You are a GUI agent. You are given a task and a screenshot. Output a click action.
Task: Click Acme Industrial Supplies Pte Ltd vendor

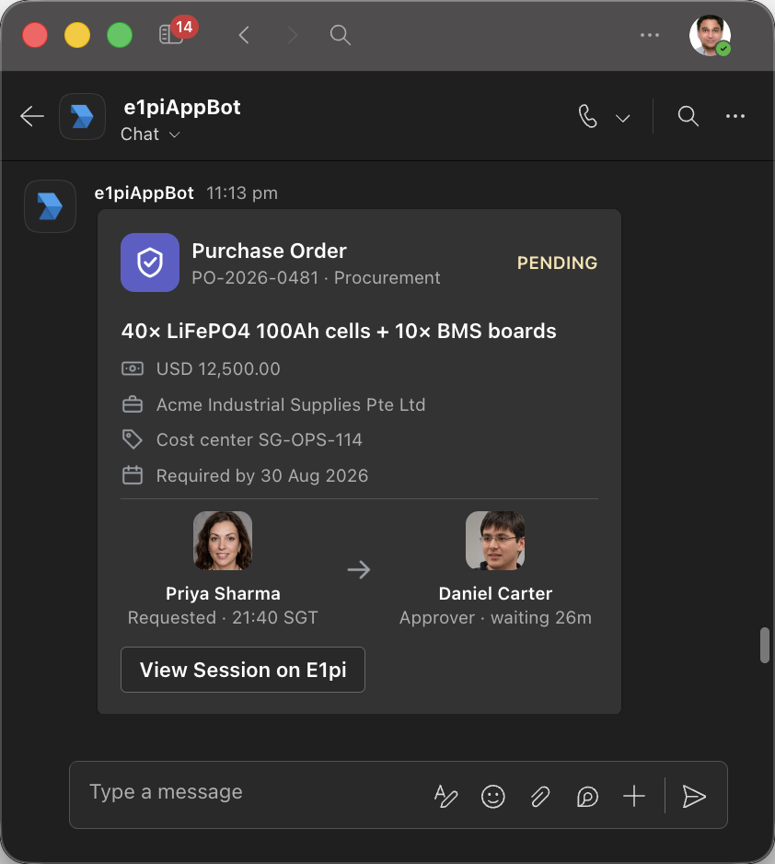click(291, 404)
